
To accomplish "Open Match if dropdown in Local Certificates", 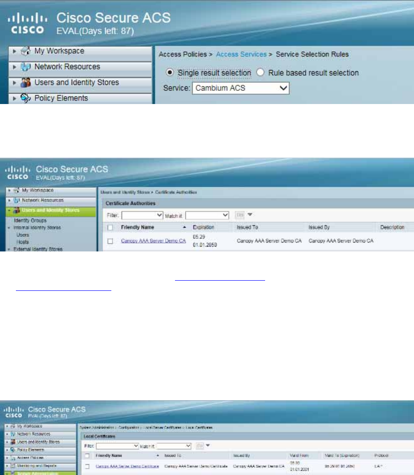I will tap(174, 446).
